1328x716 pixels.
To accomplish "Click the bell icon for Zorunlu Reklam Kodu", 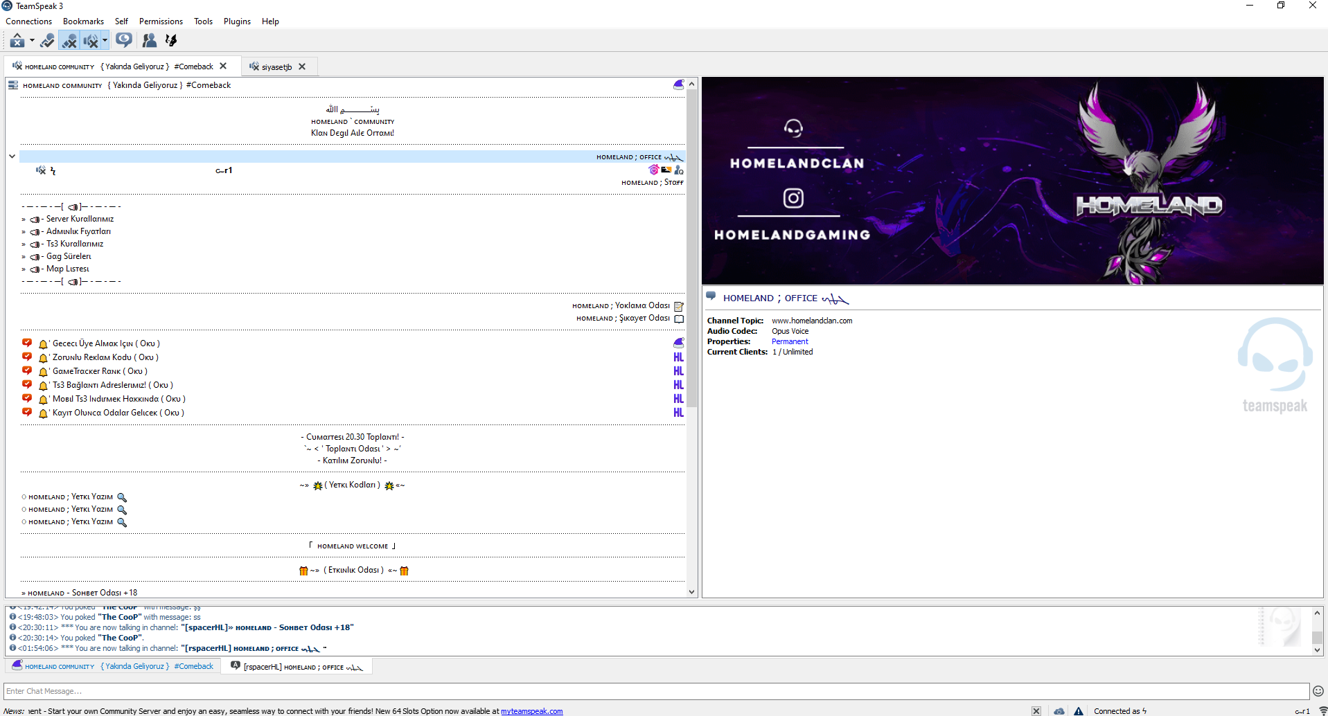I will (x=44, y=358).
